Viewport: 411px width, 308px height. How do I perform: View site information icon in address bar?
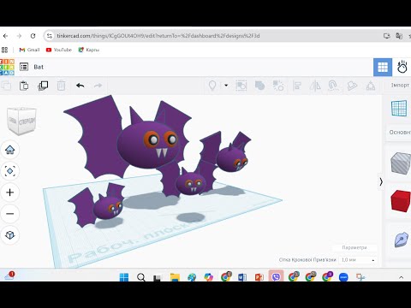pyautogui.click(x=50, y=36)
